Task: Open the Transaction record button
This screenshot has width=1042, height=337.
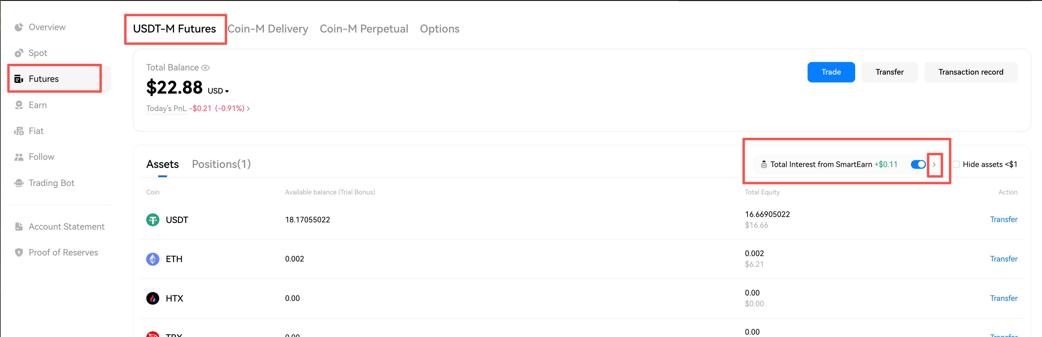Action: click(970, 72)
